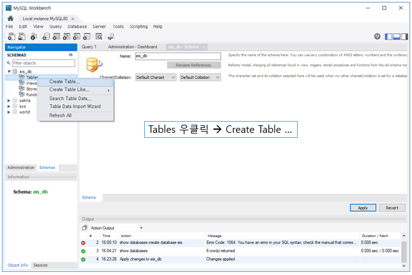412x275 pixels.
Task: Go to the MySQL Workbench home screen icon
Action: tap(11, 19)
